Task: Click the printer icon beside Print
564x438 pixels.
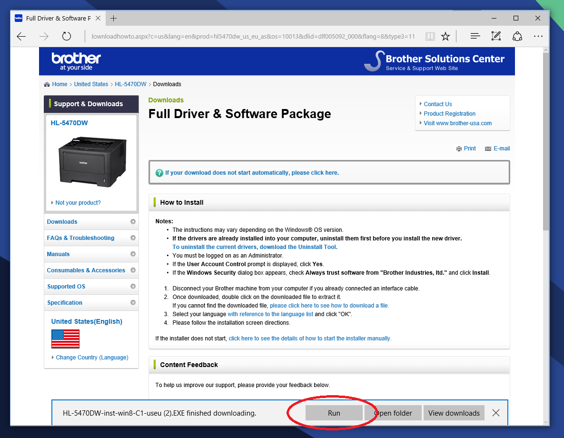Action: pyautogui.click(x=459, y=149)
